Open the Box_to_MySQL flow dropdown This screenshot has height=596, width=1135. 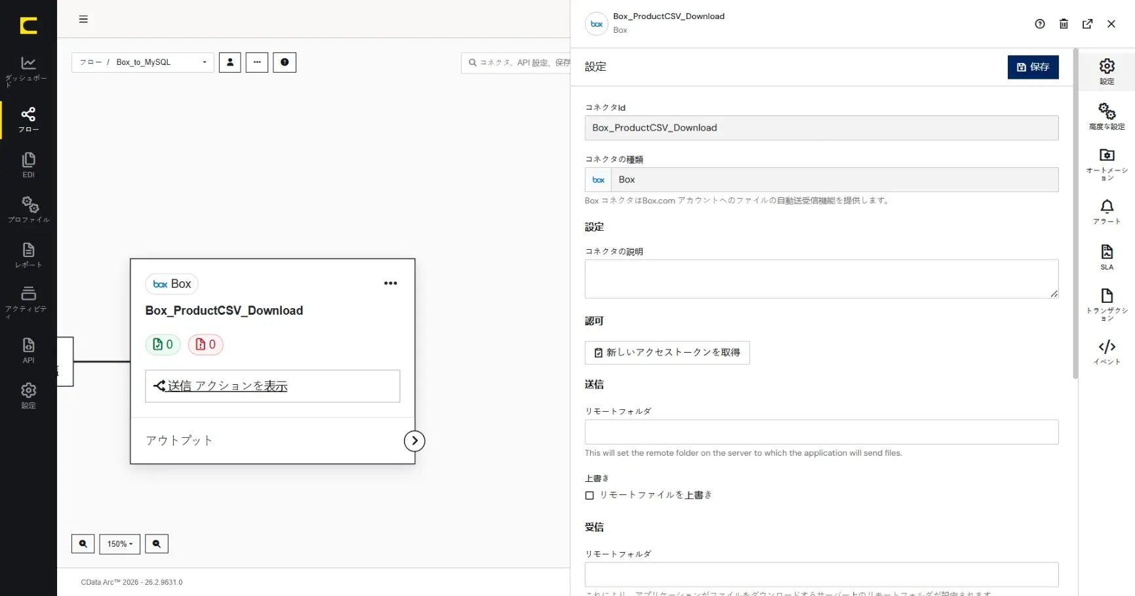tap(143, 62)
